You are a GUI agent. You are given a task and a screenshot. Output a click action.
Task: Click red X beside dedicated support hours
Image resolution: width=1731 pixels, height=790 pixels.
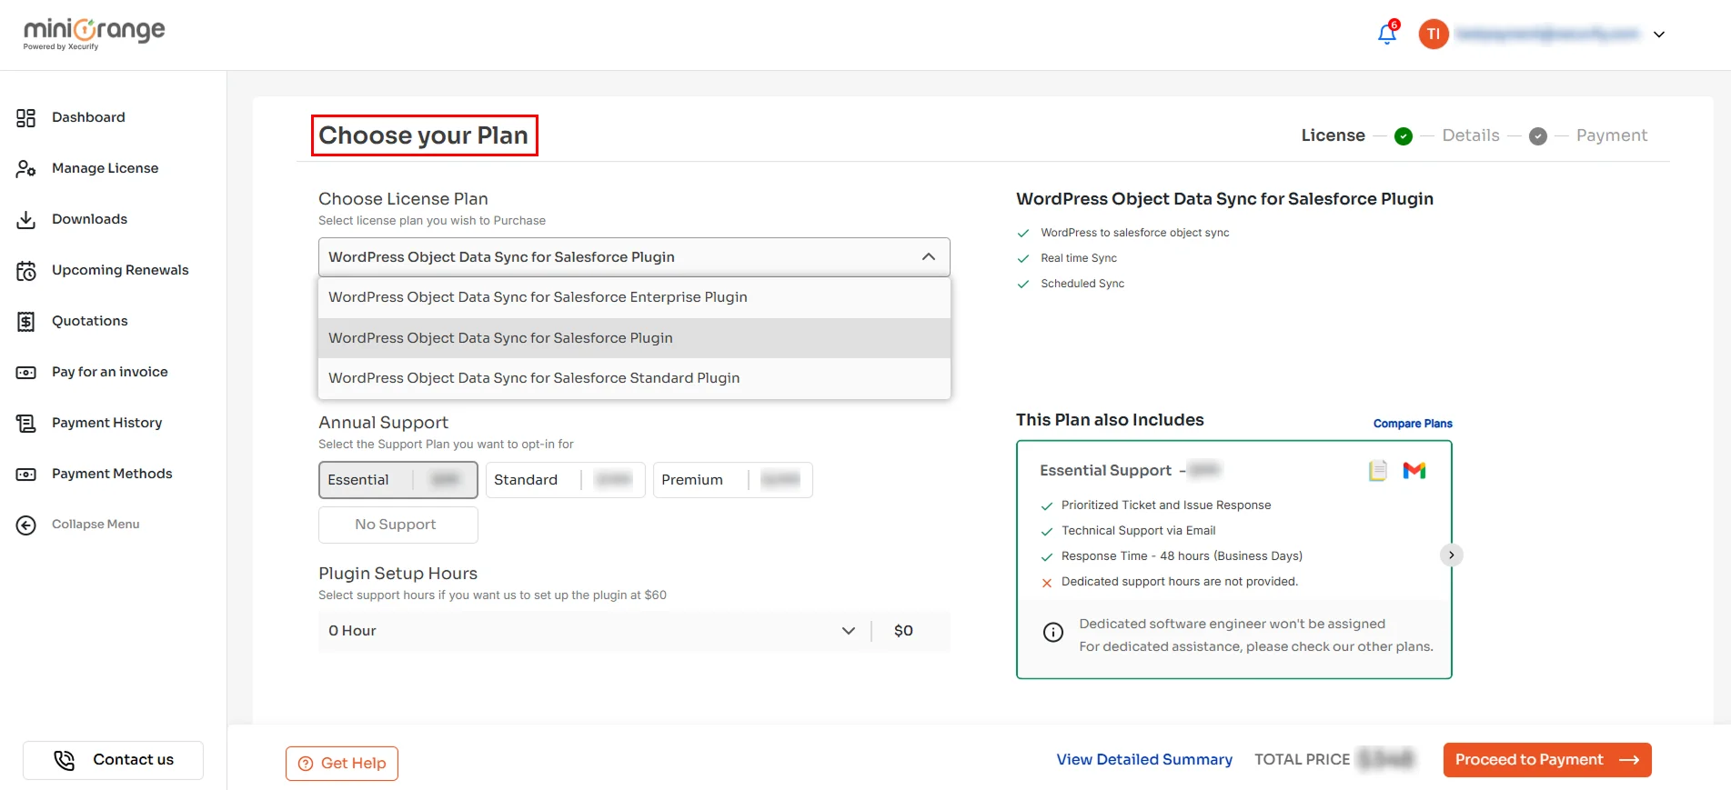(x=1047, y=583)
